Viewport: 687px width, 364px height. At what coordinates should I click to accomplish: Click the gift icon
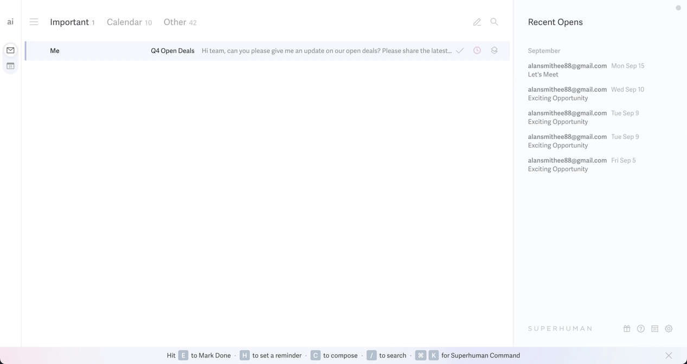click(627, 329)
